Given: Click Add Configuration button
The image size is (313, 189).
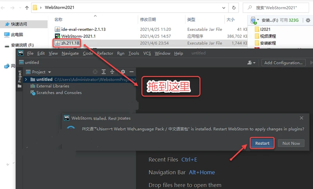Looking at the screenshot, I should (283, 63).
